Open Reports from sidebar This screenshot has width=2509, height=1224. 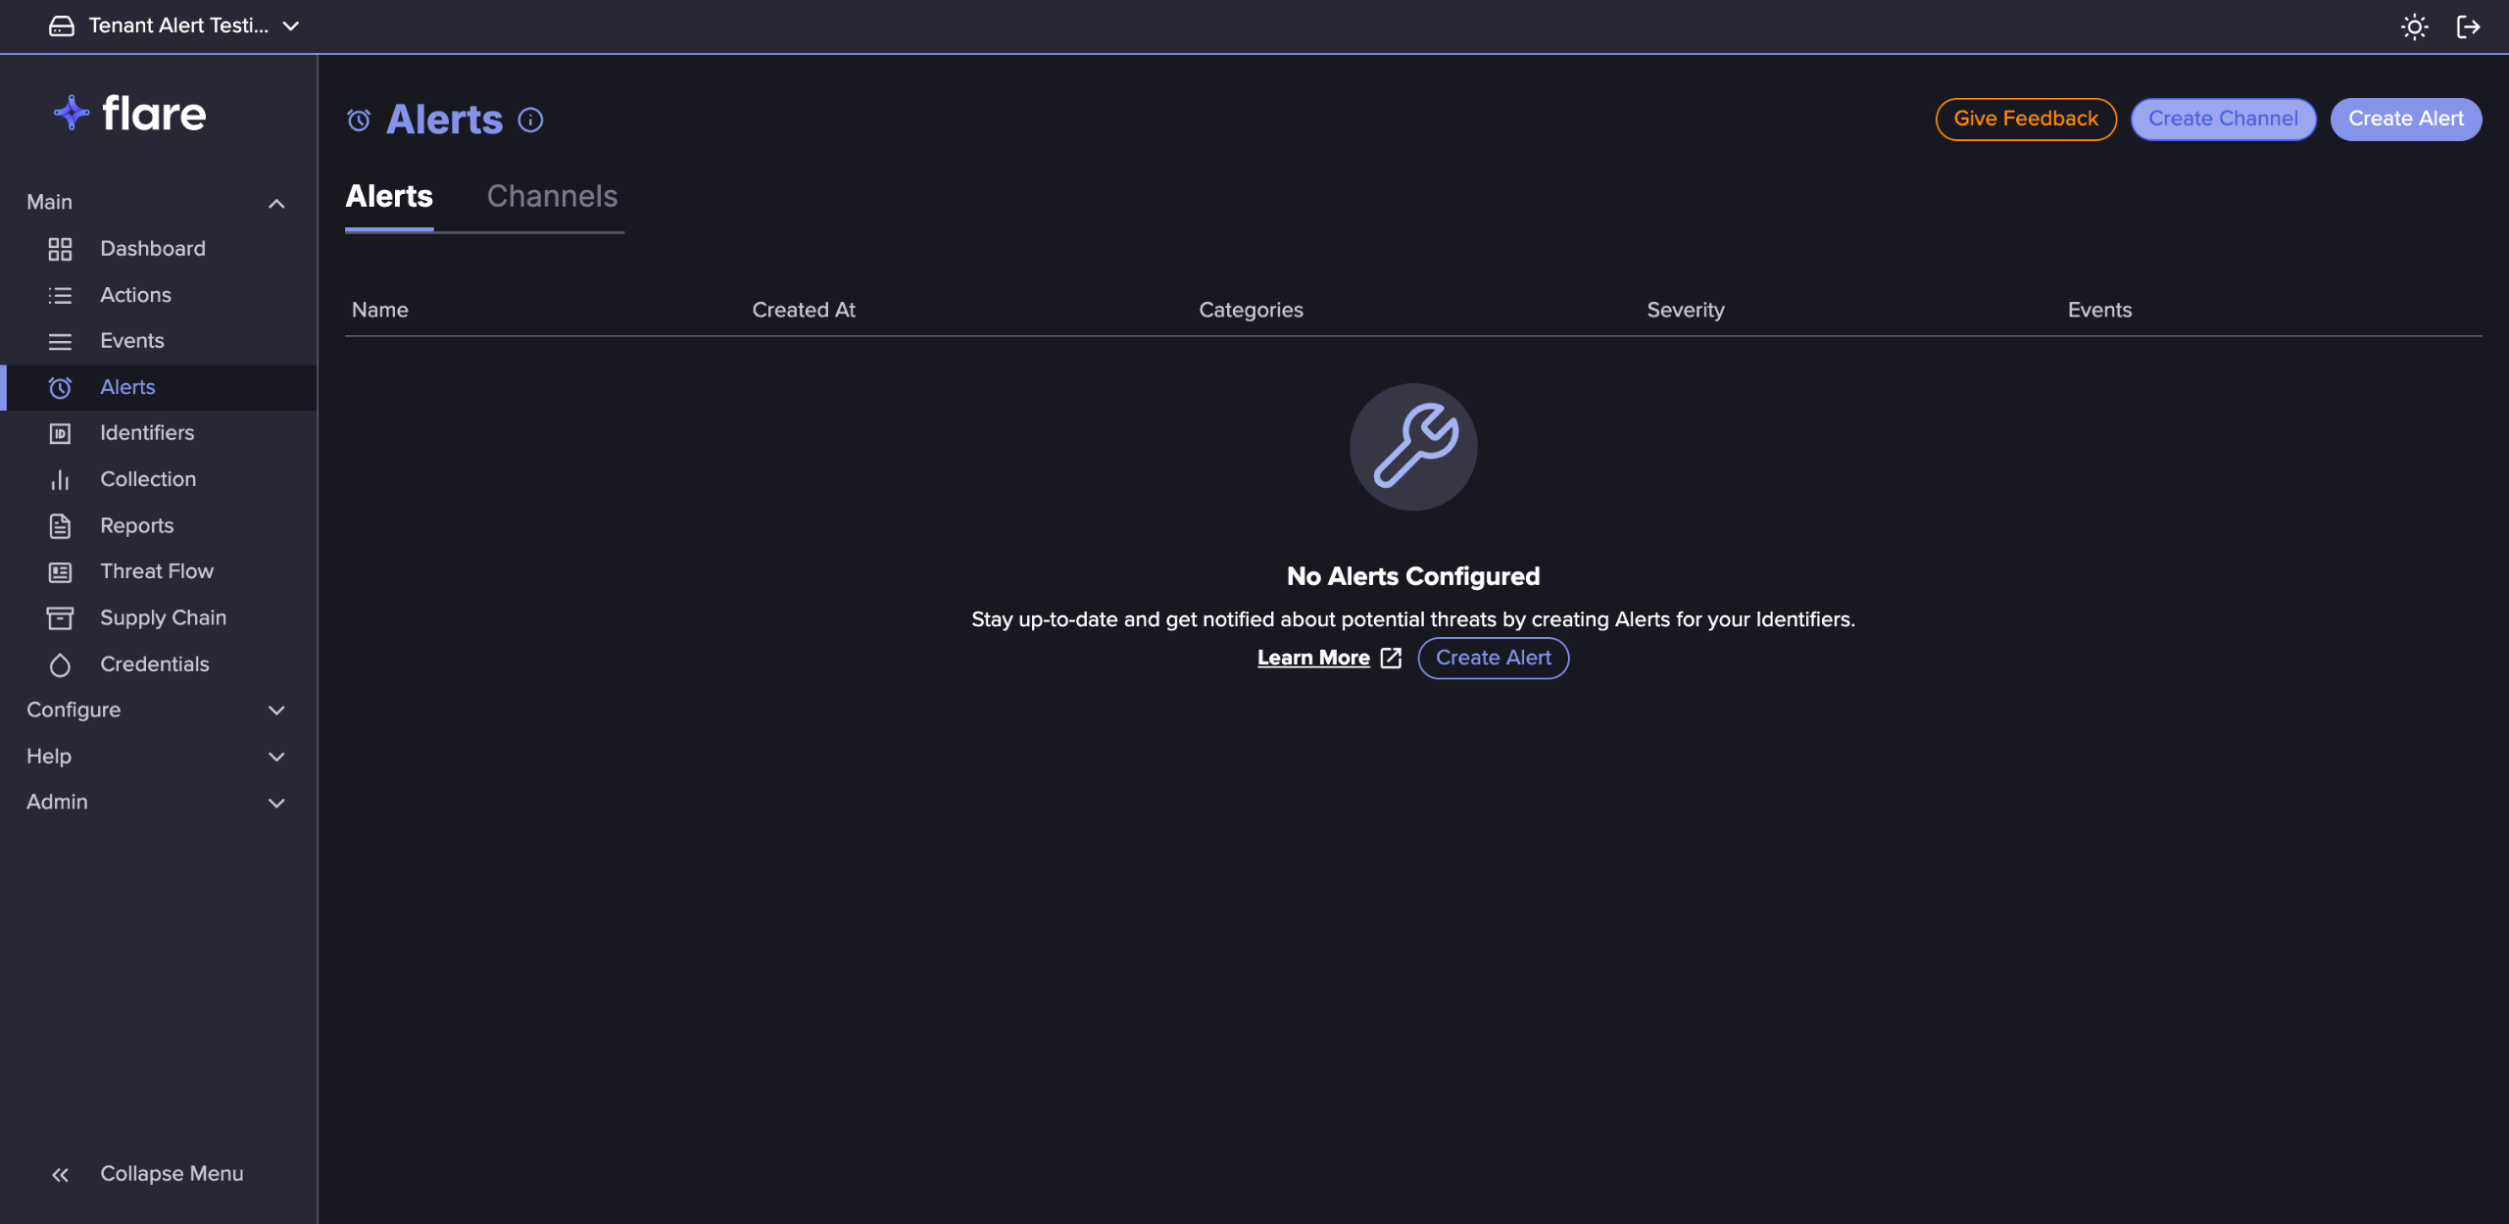click(x=136, y=525)
